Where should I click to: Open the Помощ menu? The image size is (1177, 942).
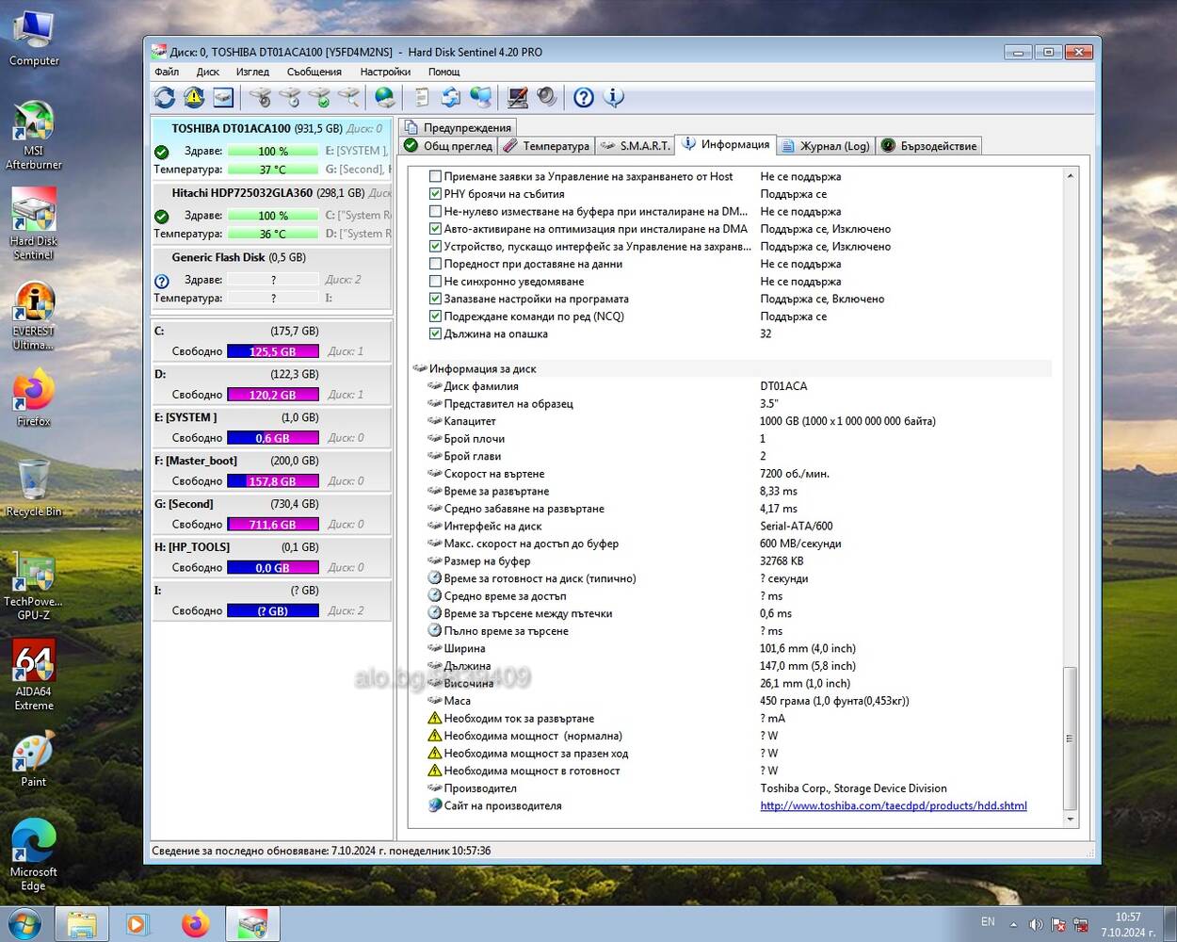pos(444,72)
